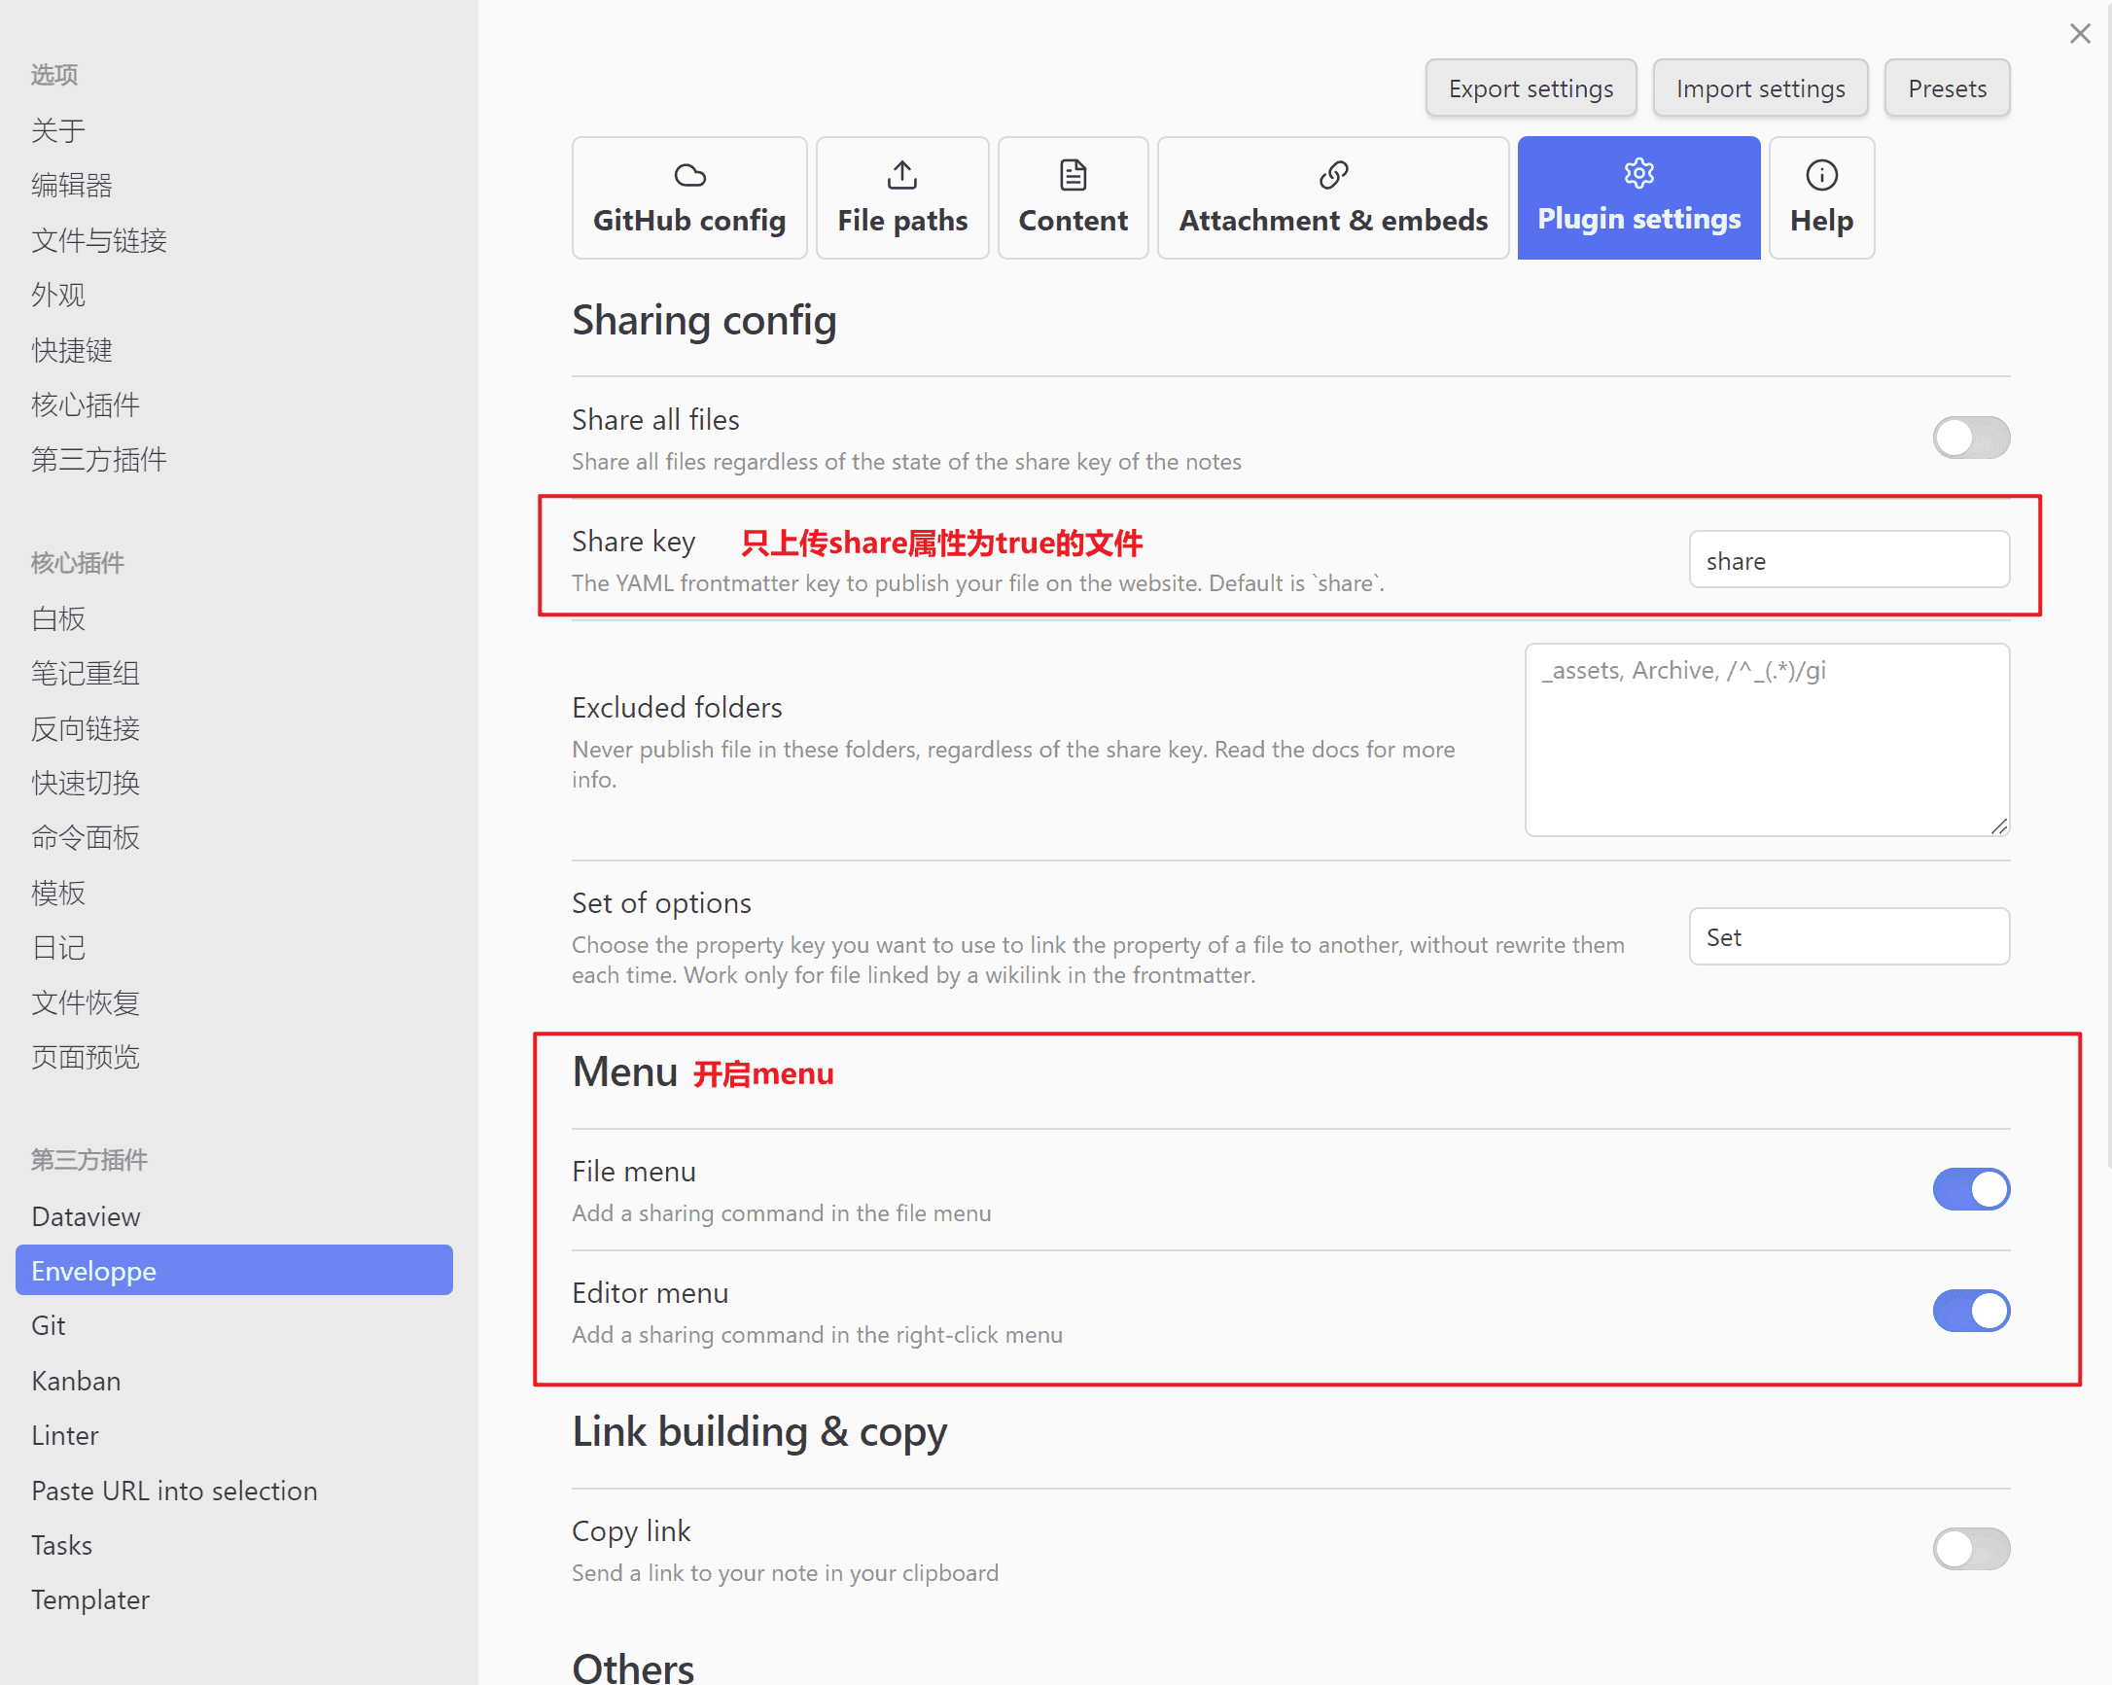The width and height of the screenshot is (2112, 1685).
Task: Enable the Copy link toggle
Action: (1970, 1549)
